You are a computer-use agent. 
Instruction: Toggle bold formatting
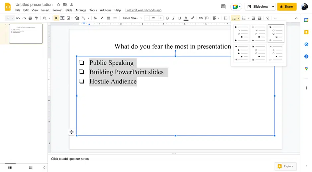click(167, 18)
